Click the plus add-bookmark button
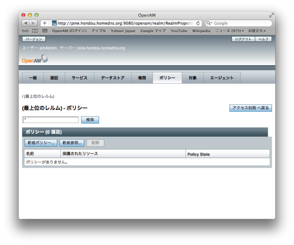The height and width of the screenshot is (245, 294). (x=45, y=23)
